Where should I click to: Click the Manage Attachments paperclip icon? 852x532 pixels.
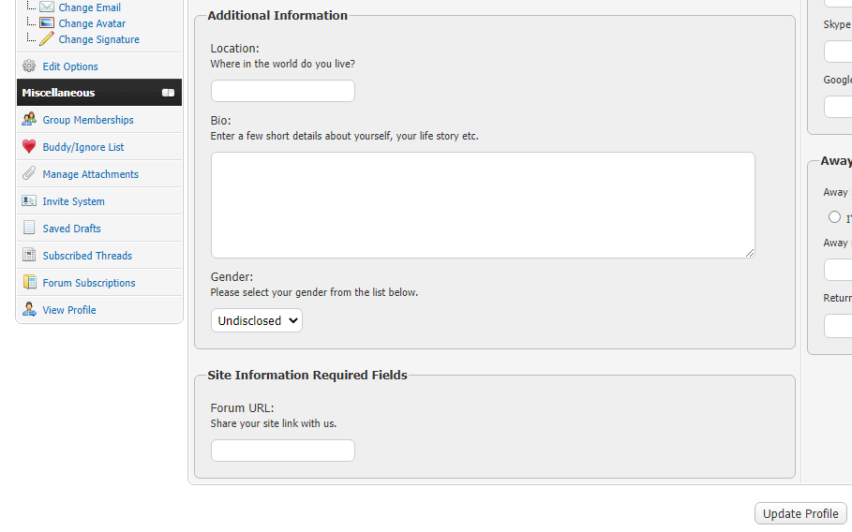click(x=29, y=174)
